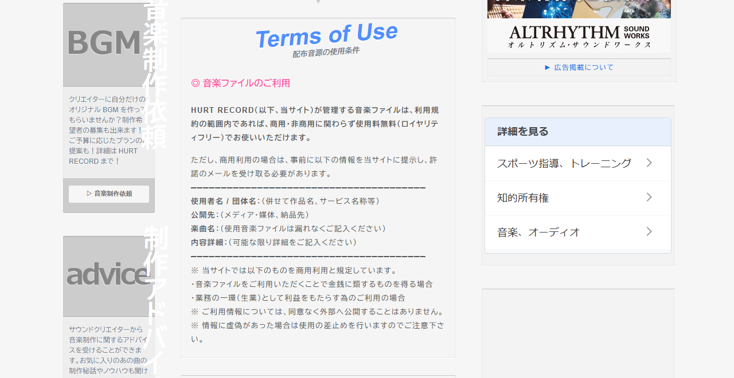Click the advice description paragraph text
The height and width of the screenshot is (378, 734).
pyautogui.click(x=108, y=350)
